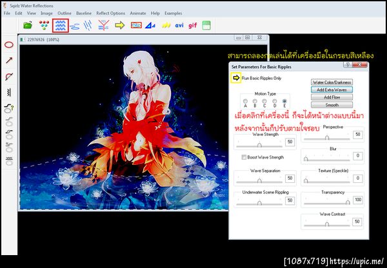Adjust the Wave Contrast slider
Viewport: 387px width, 268px height.
point(327,224)
